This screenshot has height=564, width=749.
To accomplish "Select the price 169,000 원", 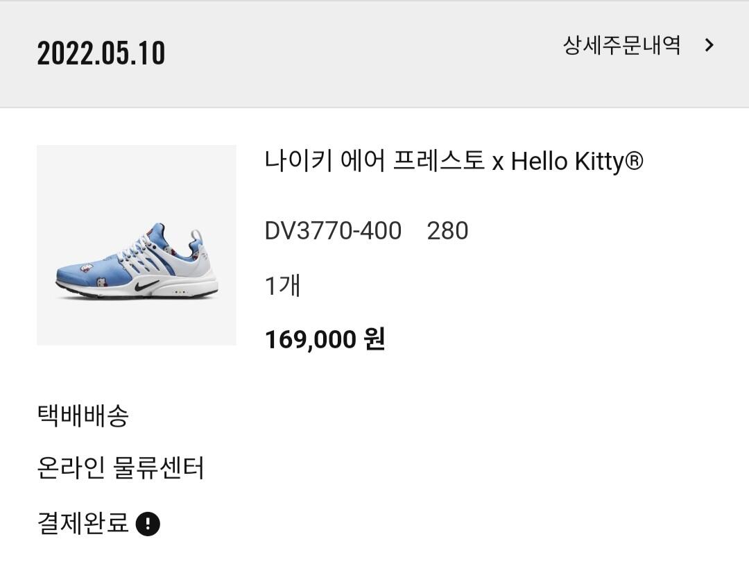I will pos(325,339).
